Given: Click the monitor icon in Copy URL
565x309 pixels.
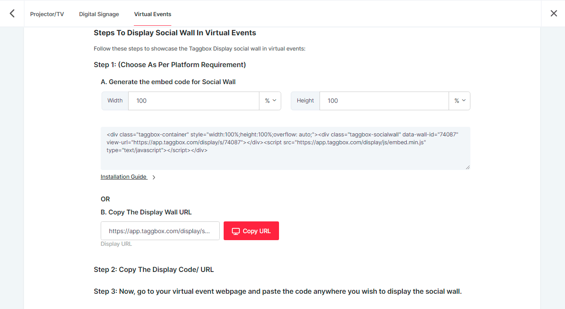Looking at the screenshot, I should (236, 231).
